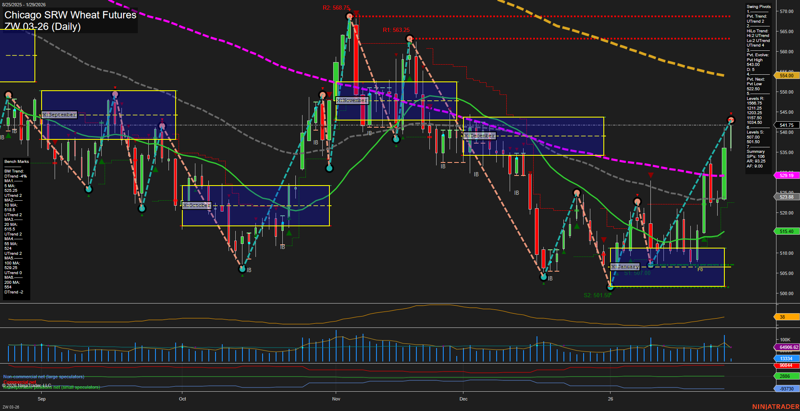Click the red 90844 value swatch on right axis
This screenshot has height=411, width=800.
[x=787, y=366]
